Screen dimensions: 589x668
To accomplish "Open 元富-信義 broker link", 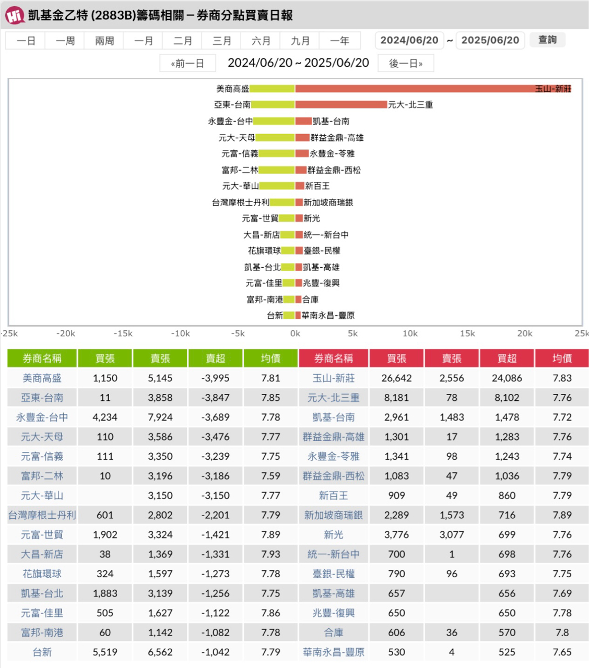I will (x=42, y=457).
